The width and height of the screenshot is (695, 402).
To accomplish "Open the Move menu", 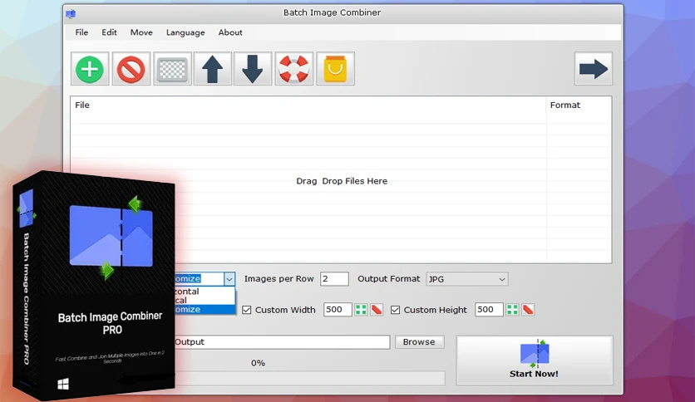I will tap(141, 32).
